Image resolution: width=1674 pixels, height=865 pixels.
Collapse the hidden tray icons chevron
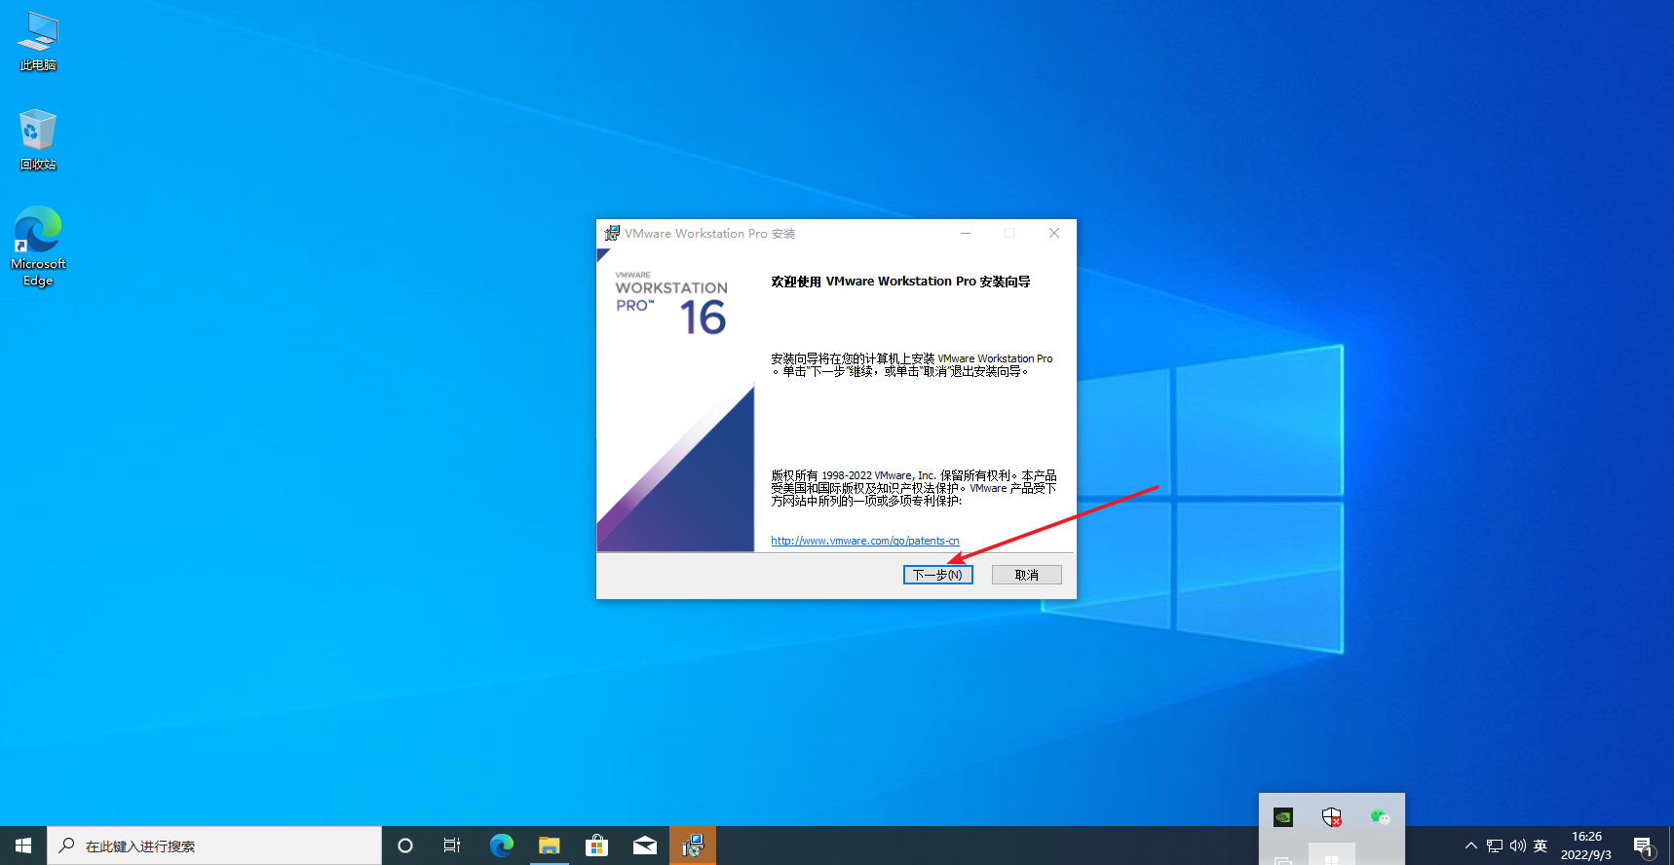1471,846
